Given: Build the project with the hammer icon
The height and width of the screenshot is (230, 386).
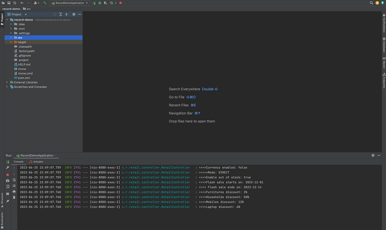Looking at the screenshot, I should 45,3.
